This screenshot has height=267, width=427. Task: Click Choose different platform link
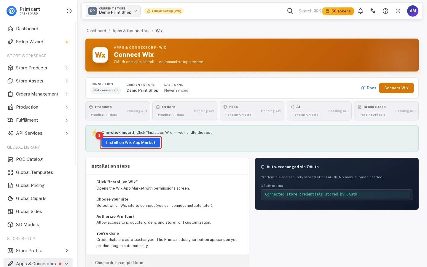117,263
